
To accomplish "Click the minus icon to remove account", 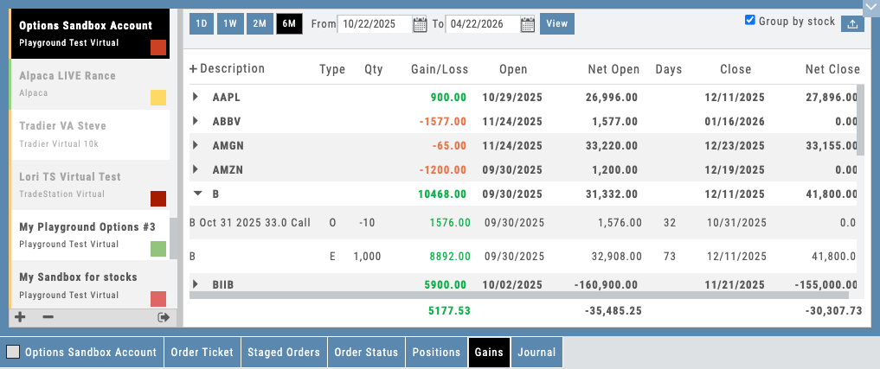I will click(x=48, y=317).
